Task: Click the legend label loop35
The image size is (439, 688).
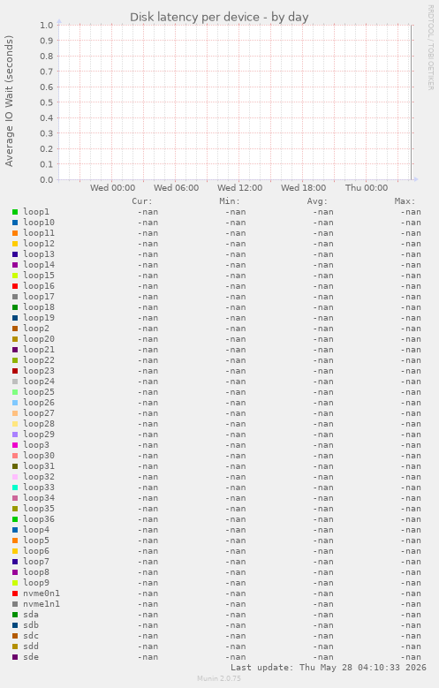Action: [x=39, y=508]
